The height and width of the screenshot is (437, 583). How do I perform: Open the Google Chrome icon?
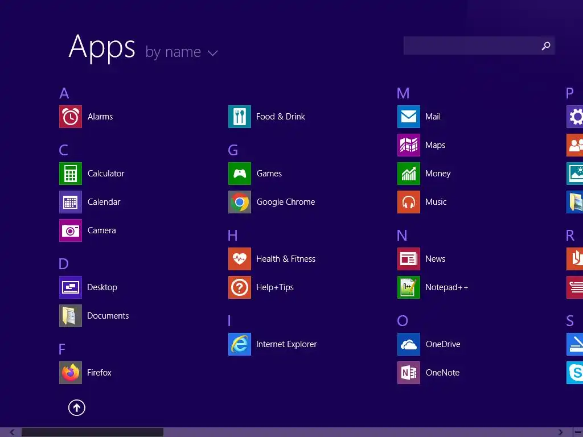(240, 202)
